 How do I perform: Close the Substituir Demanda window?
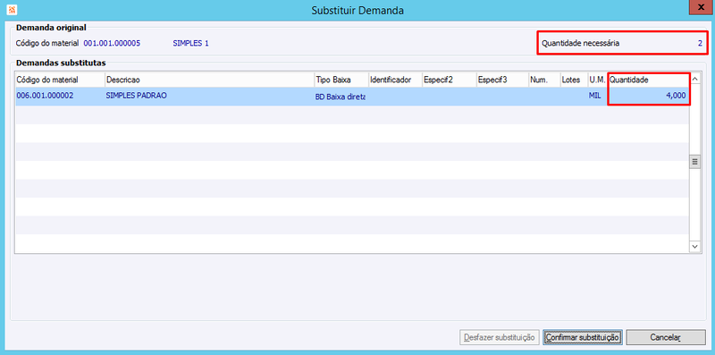(x=702, y=8)
